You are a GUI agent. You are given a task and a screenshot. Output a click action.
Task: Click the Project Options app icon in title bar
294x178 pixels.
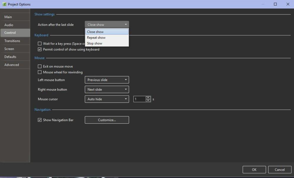(4, 4)
